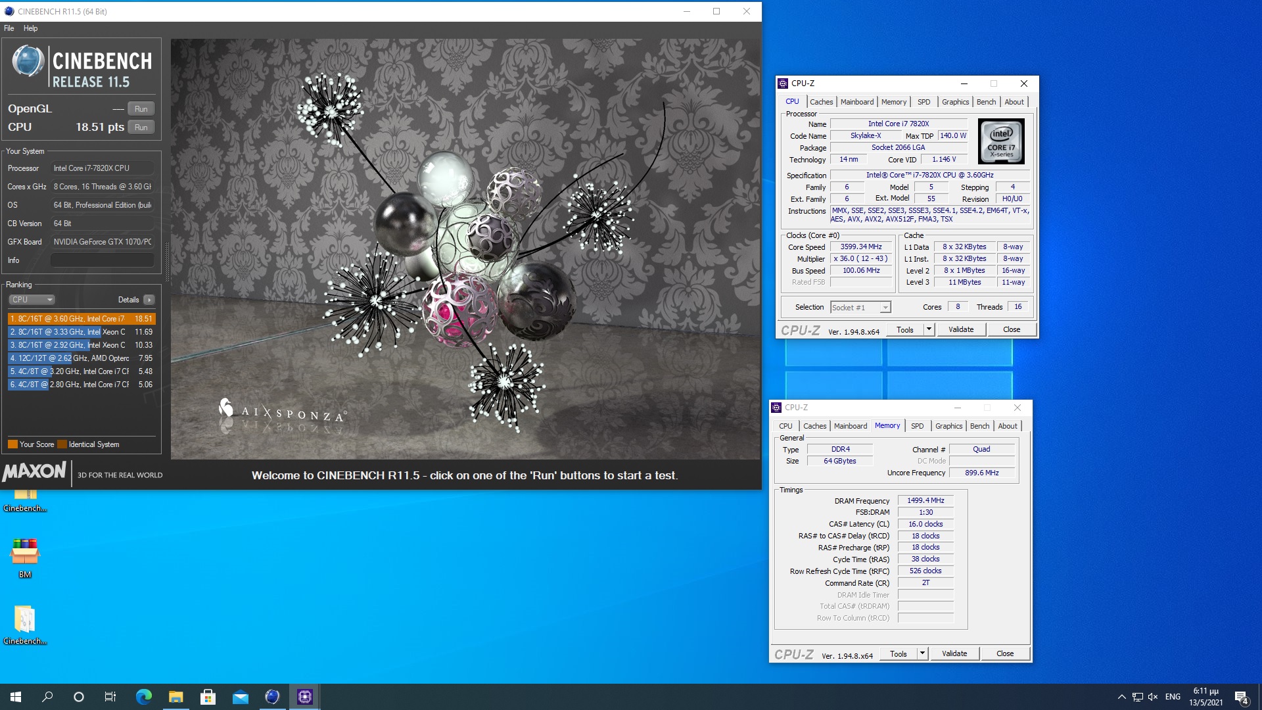The width and height of the screenshot is (1262, 710).
Task: Launch Microsoft Edge from taskbar
Action: coord(143,697)
